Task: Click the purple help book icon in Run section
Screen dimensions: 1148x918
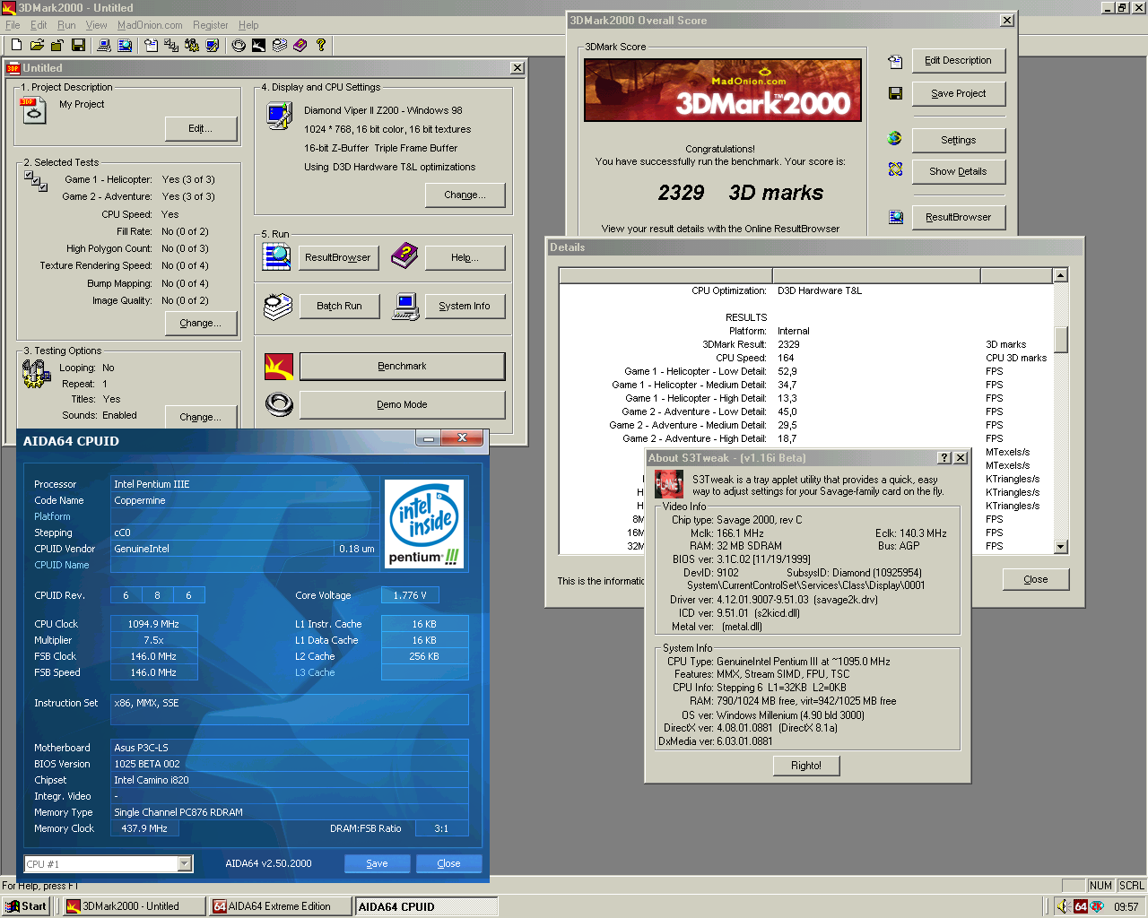Action: [x=404, y=255]
